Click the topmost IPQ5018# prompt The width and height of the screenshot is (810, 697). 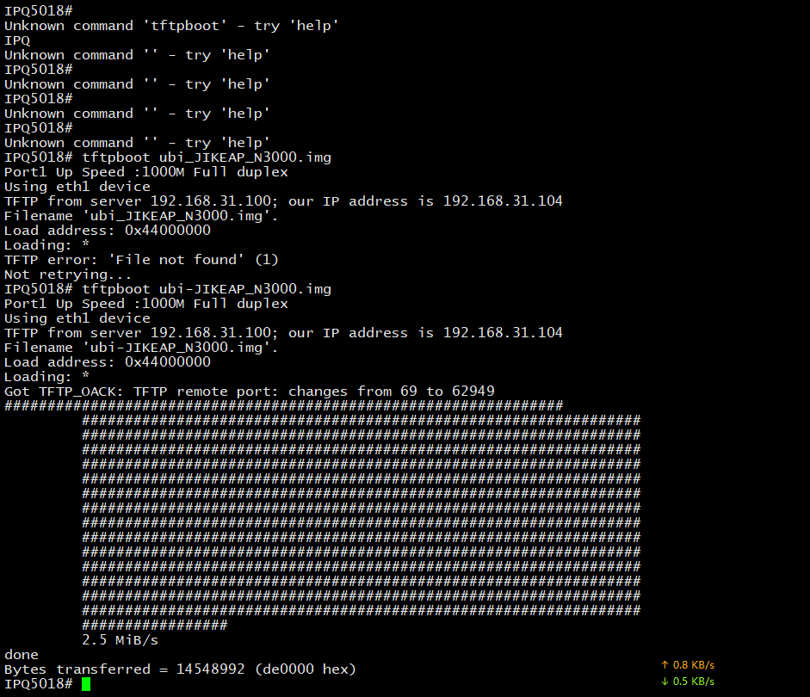(39, 11)
